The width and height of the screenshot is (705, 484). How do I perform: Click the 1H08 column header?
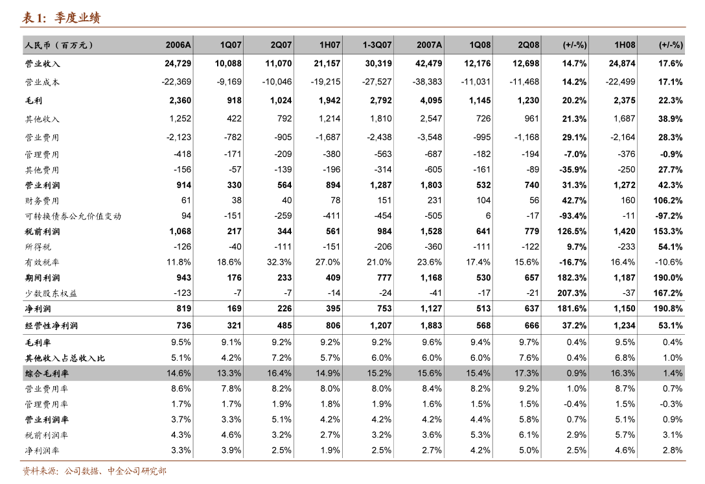[625, 45]
